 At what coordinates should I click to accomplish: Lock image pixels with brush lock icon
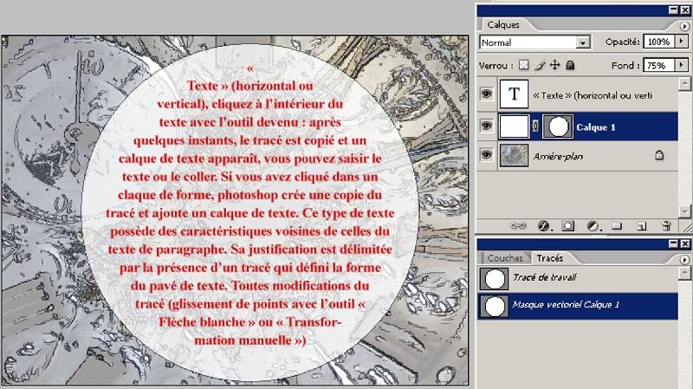539,66
